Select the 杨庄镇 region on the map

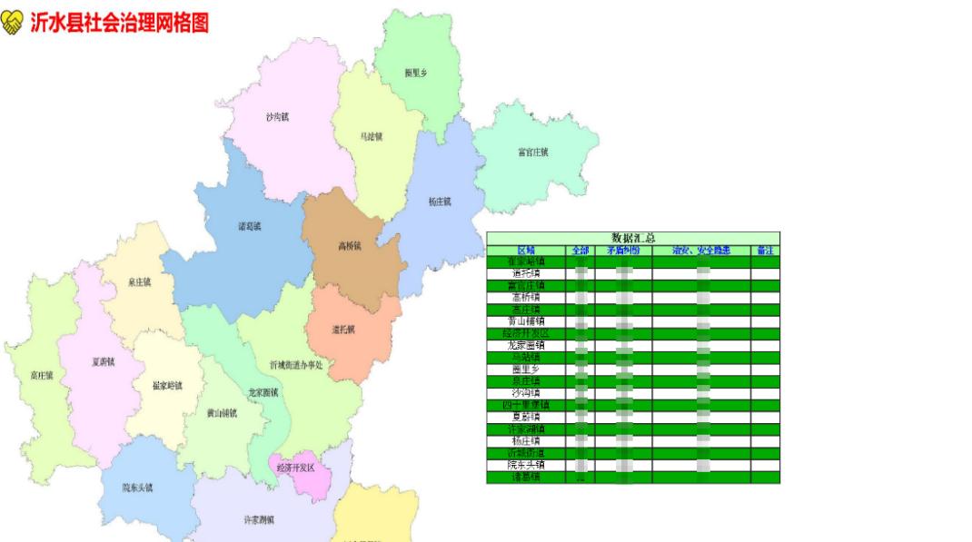(441, 202)
